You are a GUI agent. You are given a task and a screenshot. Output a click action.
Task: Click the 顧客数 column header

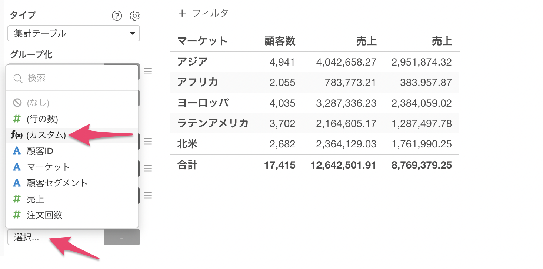280,41
